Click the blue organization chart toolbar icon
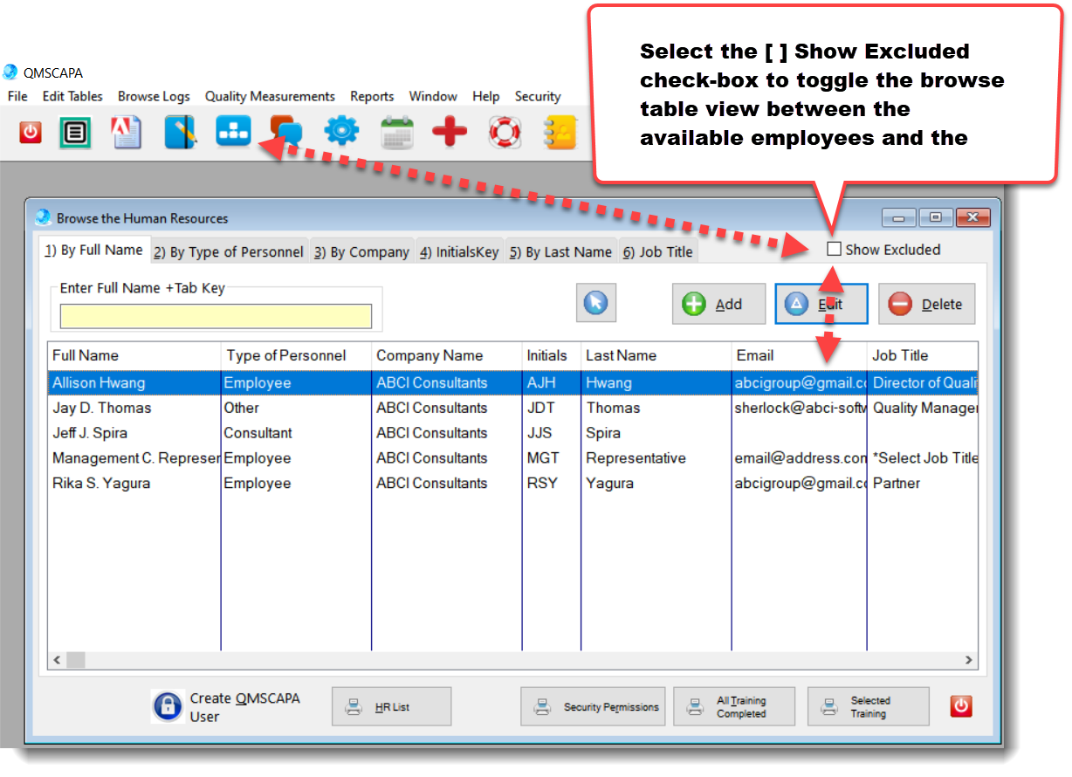 (x=233, y=131)
